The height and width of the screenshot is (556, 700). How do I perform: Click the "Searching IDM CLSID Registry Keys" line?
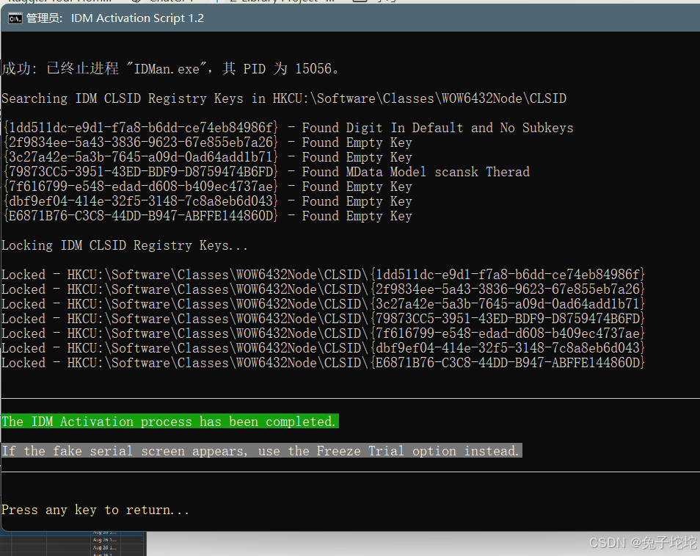tap(284, 98)
